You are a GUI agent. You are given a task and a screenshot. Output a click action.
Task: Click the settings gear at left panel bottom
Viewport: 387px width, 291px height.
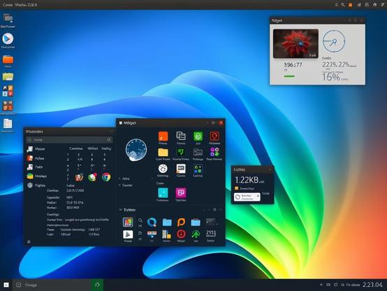coord(29,241)
